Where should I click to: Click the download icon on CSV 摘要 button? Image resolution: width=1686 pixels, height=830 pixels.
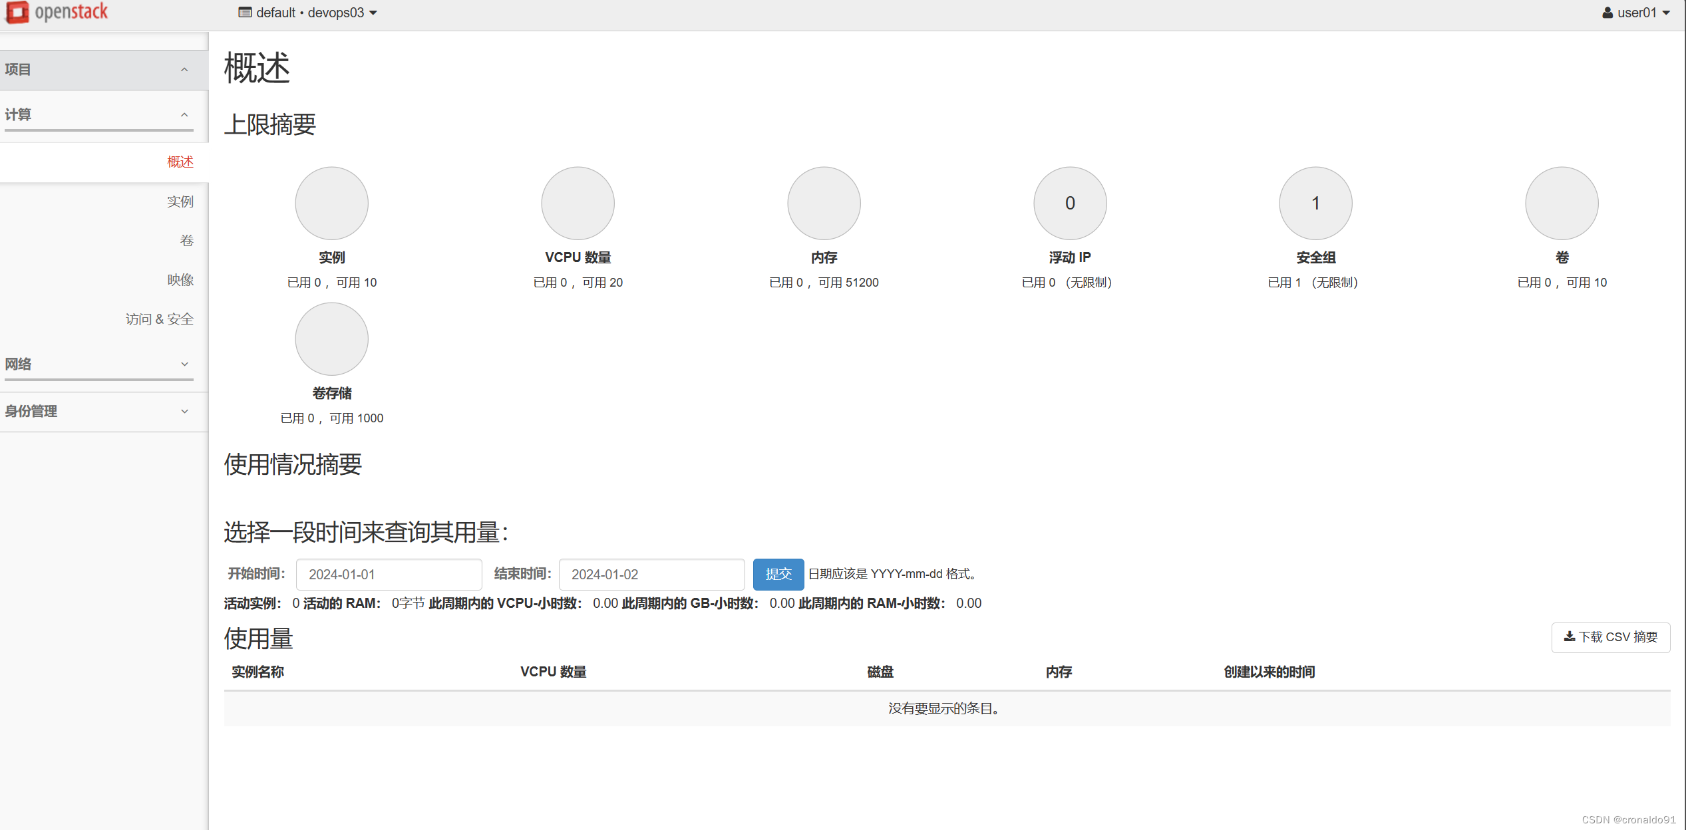click(1569, 637)
